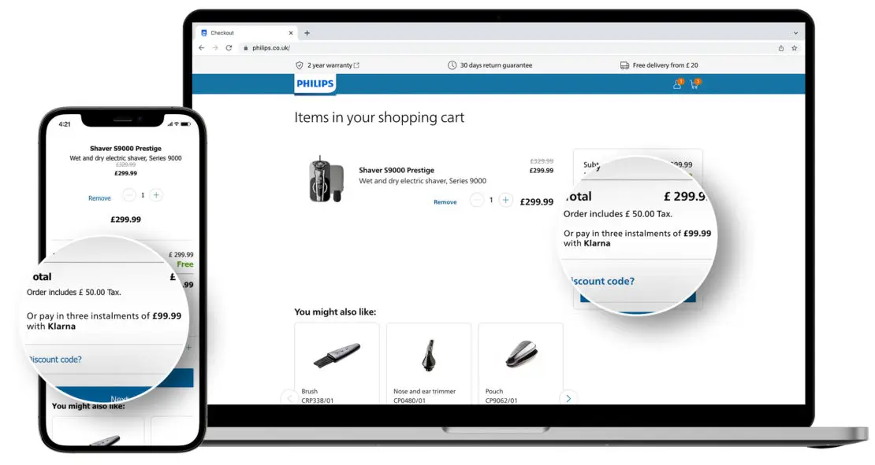This screenshot has height=465, width=875.
Task: Click the share page icon in browser
Action: coord(780,48)
